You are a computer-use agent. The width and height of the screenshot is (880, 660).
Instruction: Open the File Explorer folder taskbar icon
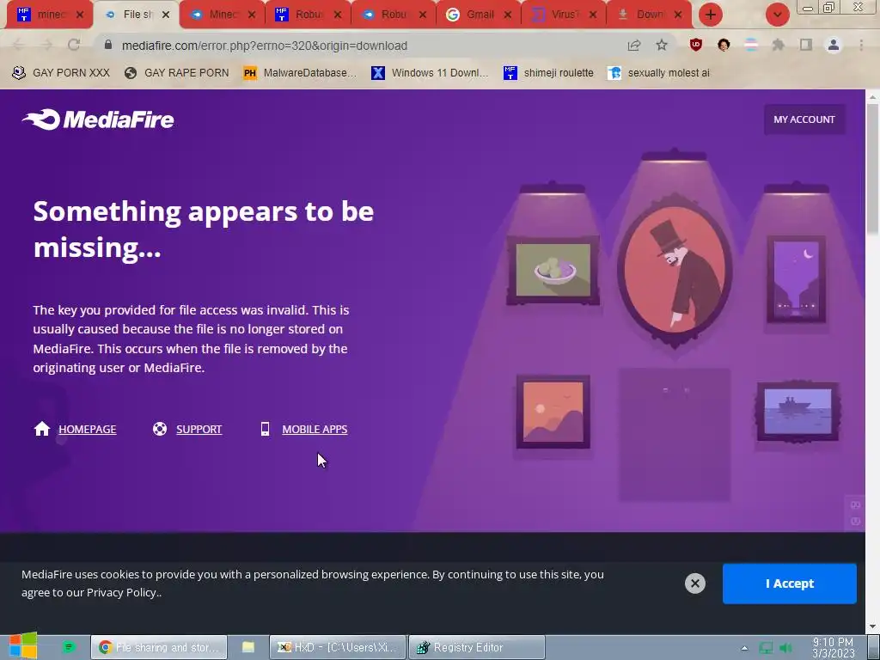pyautogui.click(x=248, y=647)
